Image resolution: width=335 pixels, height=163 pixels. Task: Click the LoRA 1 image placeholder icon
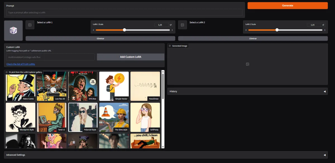(x=30, y=25)
